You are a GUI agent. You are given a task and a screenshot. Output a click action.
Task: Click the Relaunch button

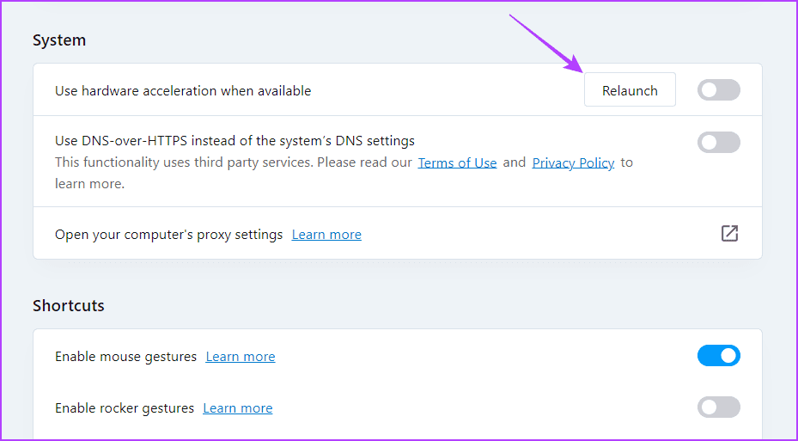[630, 90]
